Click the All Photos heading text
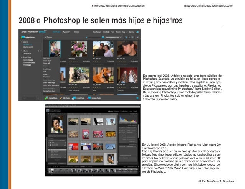Viewport: 245px width, 189px height. click(x=48, y=38)
